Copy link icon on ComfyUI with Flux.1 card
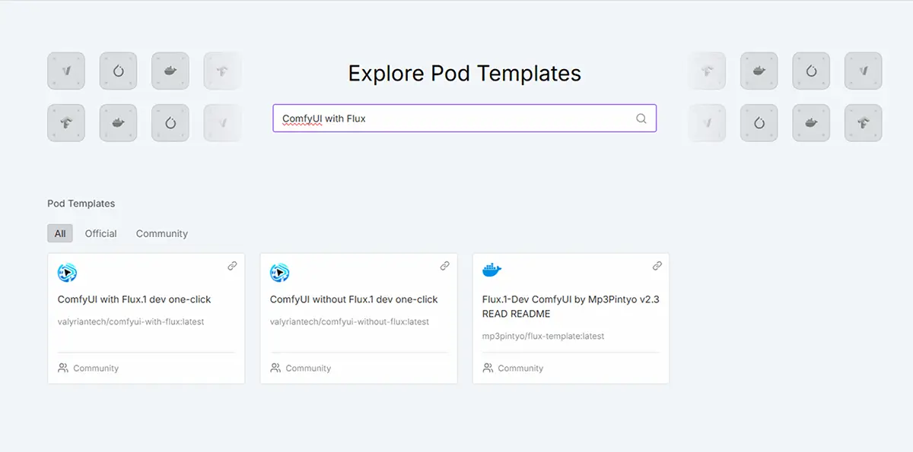 pos(232,266)
